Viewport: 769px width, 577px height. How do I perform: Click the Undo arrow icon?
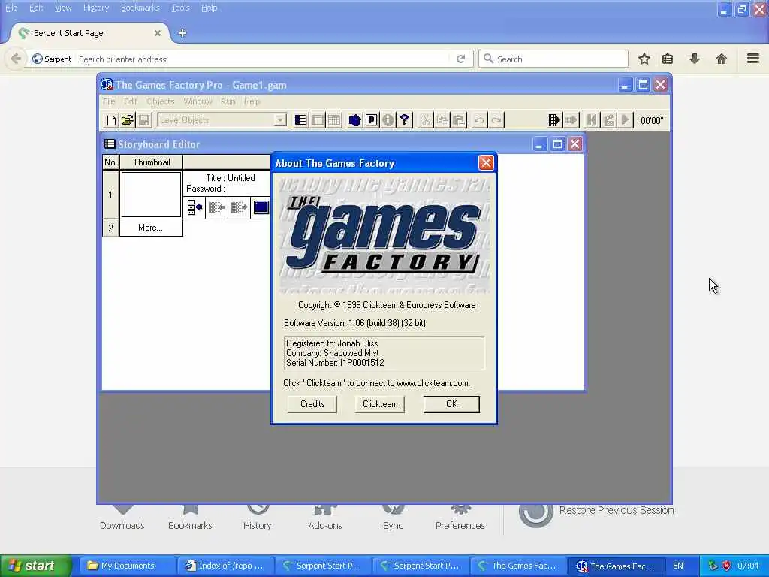coord(479,120)
